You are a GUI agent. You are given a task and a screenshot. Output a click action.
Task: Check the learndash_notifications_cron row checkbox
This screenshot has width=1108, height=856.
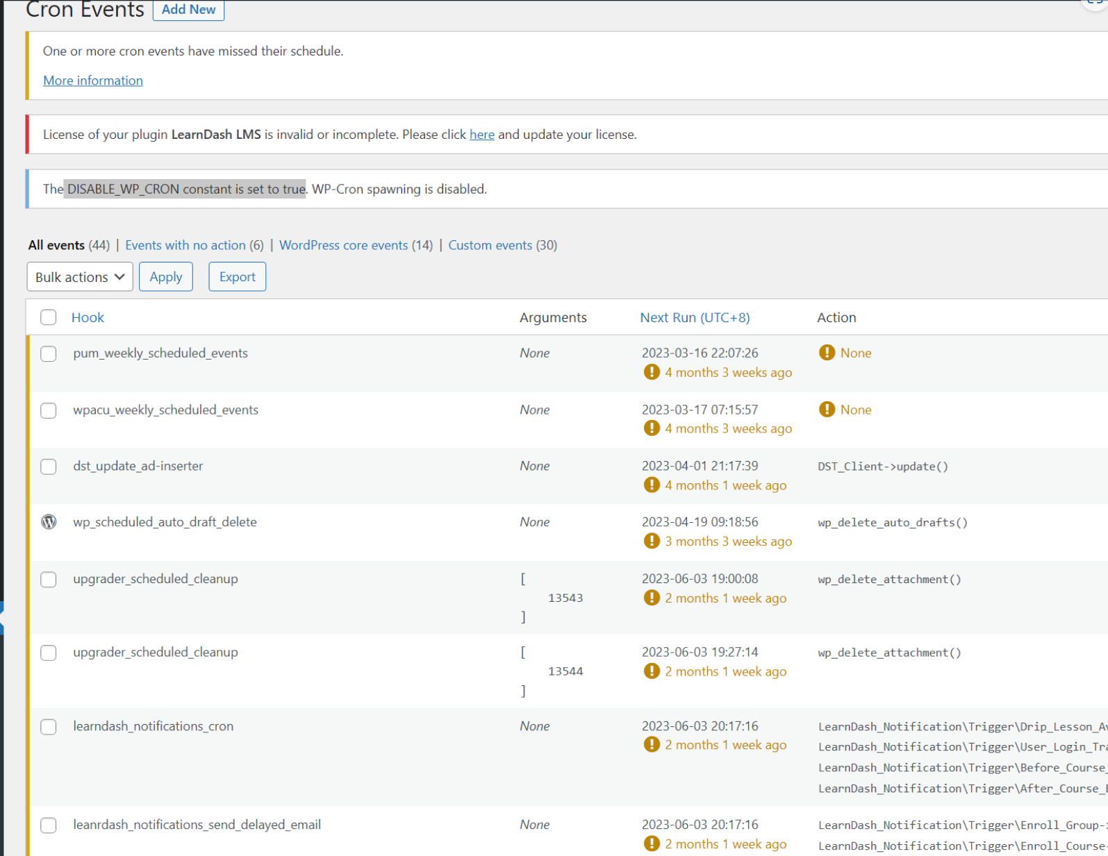[49, 727]
